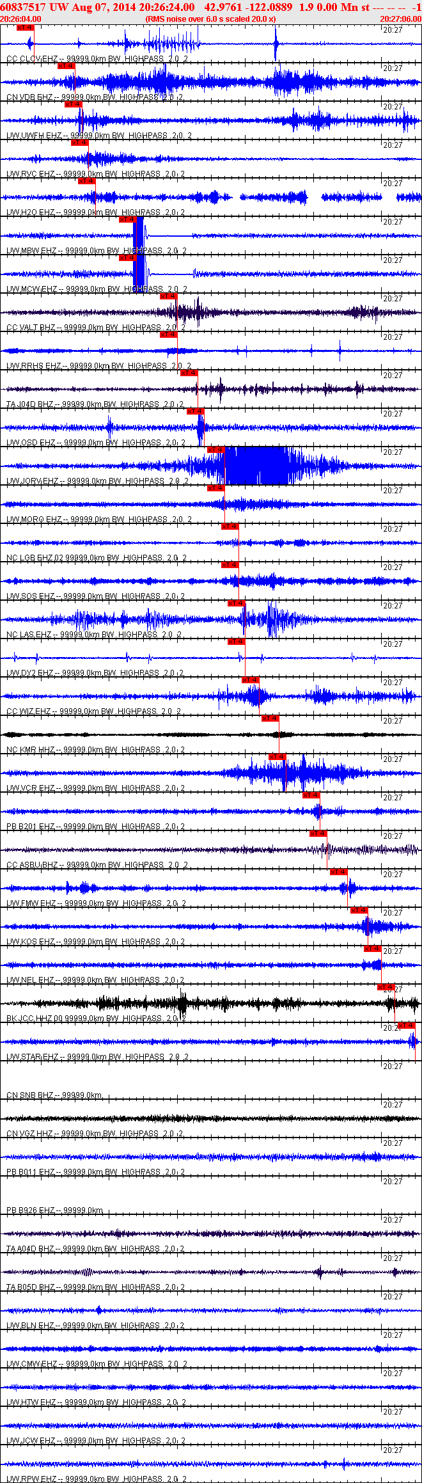
Task: Click the end time 20:27:06.00 label
Action: pyautogui.click(x=400, y=19)
